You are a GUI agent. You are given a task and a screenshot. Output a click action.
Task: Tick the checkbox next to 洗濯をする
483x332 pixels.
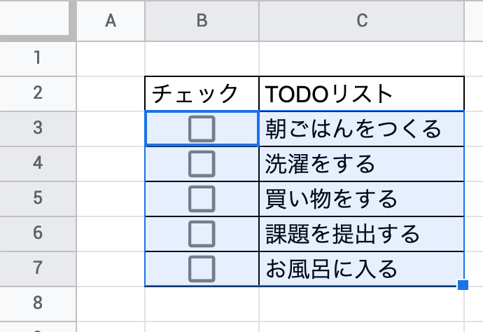tap(202, 164)
